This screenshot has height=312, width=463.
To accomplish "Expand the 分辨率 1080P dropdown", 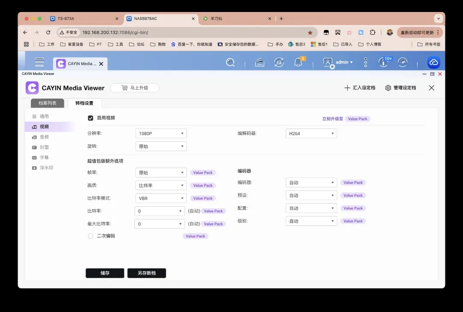I will (x=161, y=134).
